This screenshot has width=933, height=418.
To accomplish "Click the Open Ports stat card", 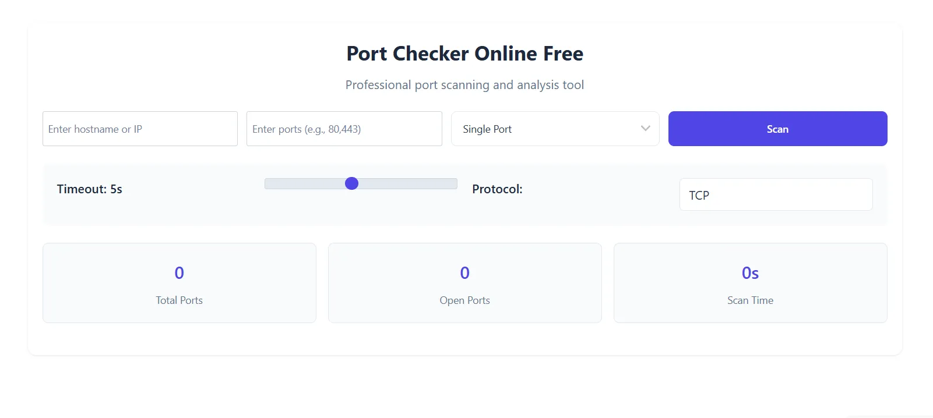I will [x=464, y=283].
